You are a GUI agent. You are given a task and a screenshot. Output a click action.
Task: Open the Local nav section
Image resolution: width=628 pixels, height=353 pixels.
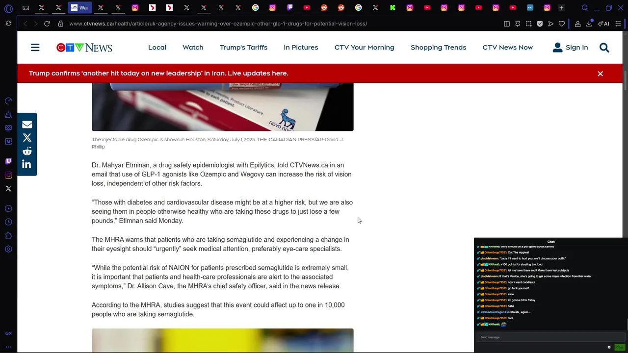click(x=157, y=48)
